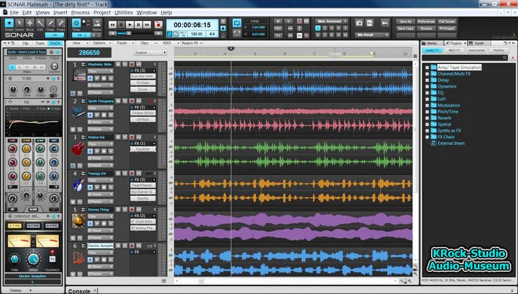The image size is (518, 294).
Task: Arm recording with the transport Record button
Action: pyautogui.click(x=159, y=25)
